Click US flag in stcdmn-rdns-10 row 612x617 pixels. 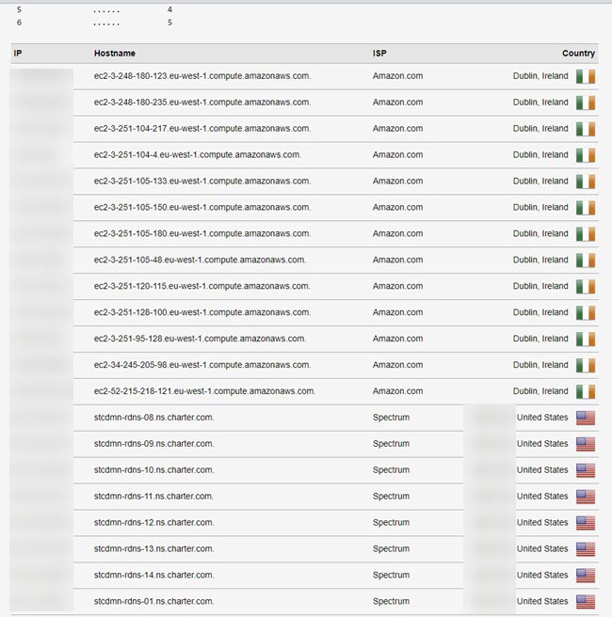[586, 470]
